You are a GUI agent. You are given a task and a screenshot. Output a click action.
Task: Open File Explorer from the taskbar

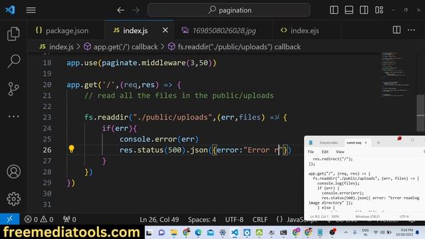pos(174,232)
